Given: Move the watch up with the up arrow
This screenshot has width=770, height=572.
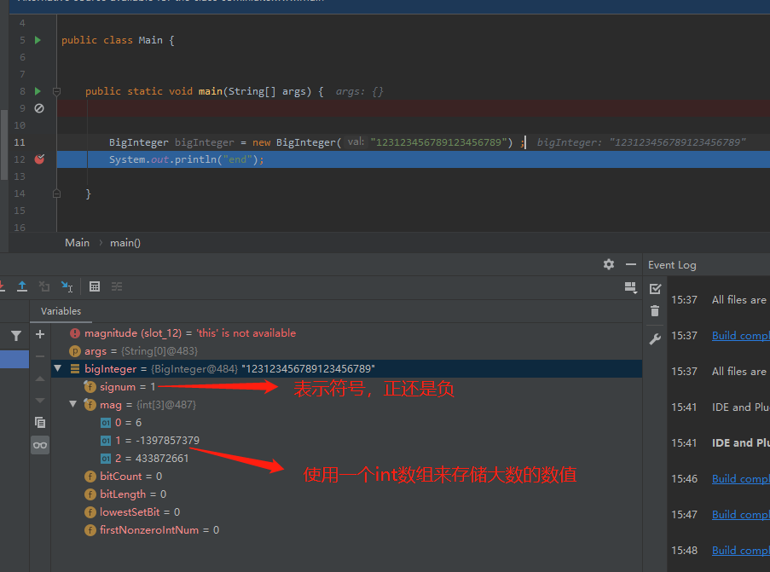Looking at the screenshot, I should (x=40, y=378).
